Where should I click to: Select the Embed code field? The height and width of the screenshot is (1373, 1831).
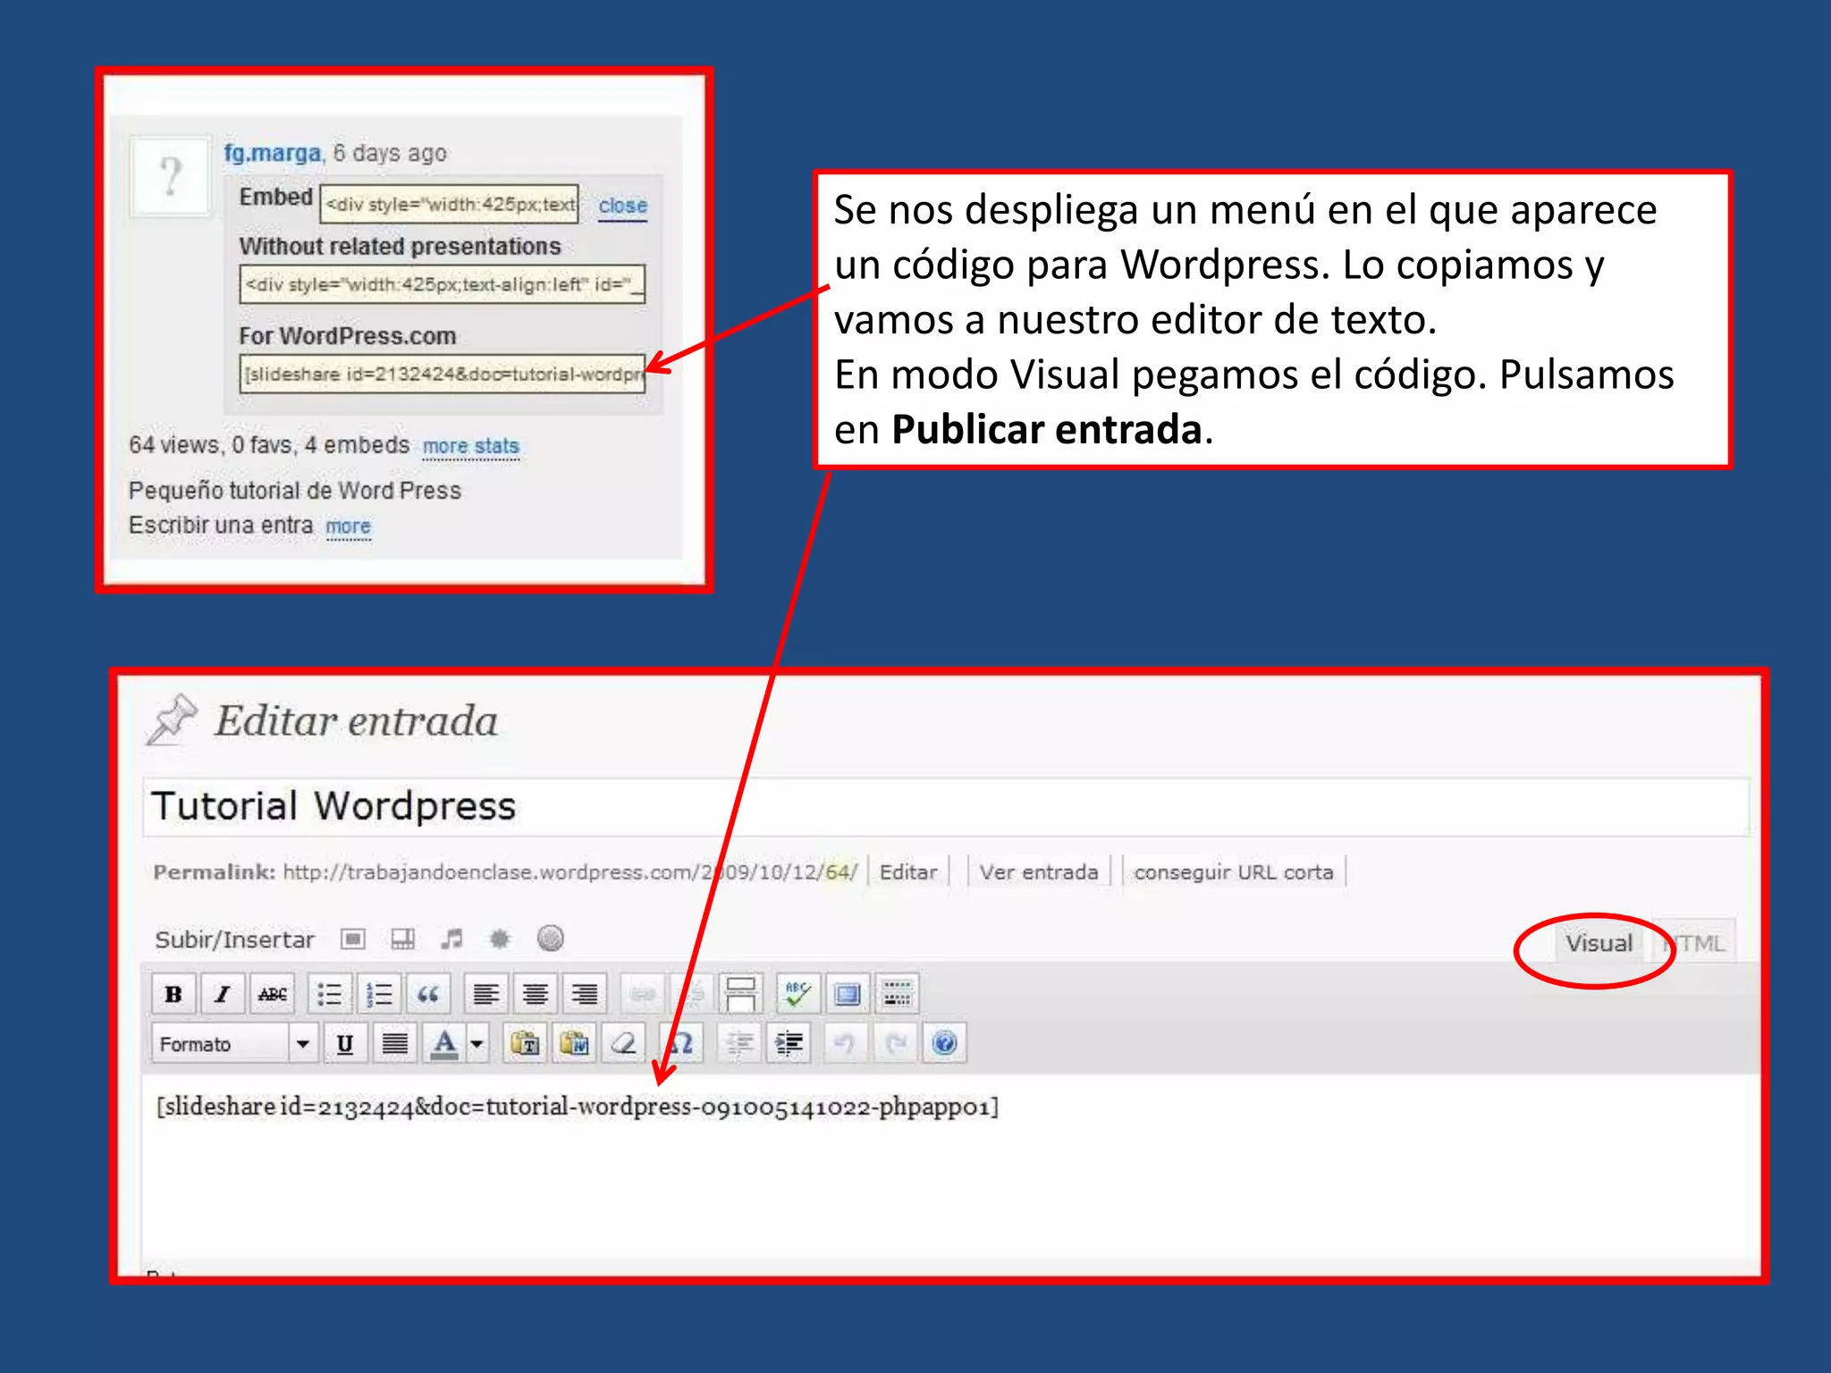point(450,205)
